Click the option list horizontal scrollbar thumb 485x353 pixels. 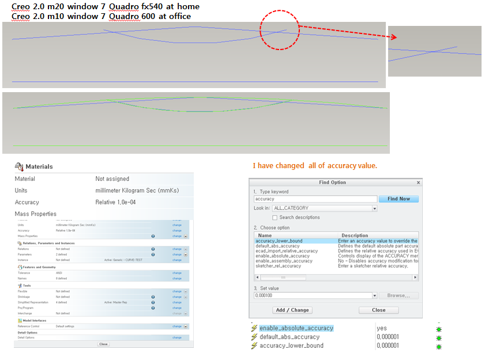point(283,278)
